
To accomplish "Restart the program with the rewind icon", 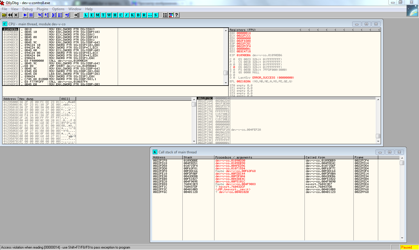I will (x=10, y=15).
